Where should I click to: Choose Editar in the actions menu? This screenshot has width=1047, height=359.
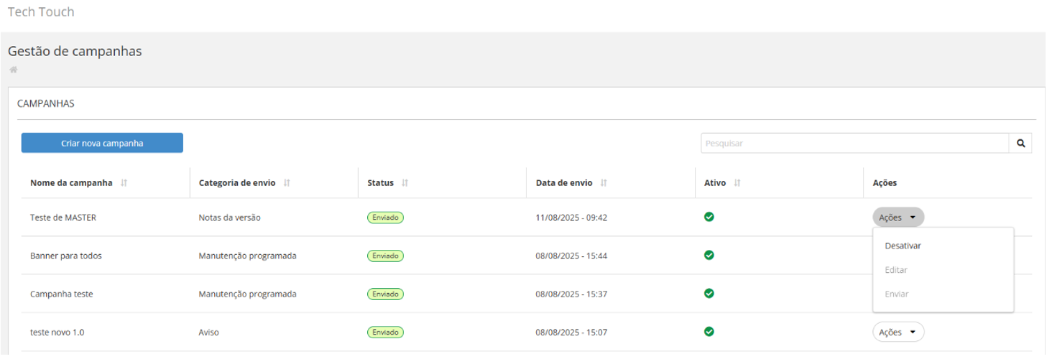pyautogui.click(x=896, y=270)
